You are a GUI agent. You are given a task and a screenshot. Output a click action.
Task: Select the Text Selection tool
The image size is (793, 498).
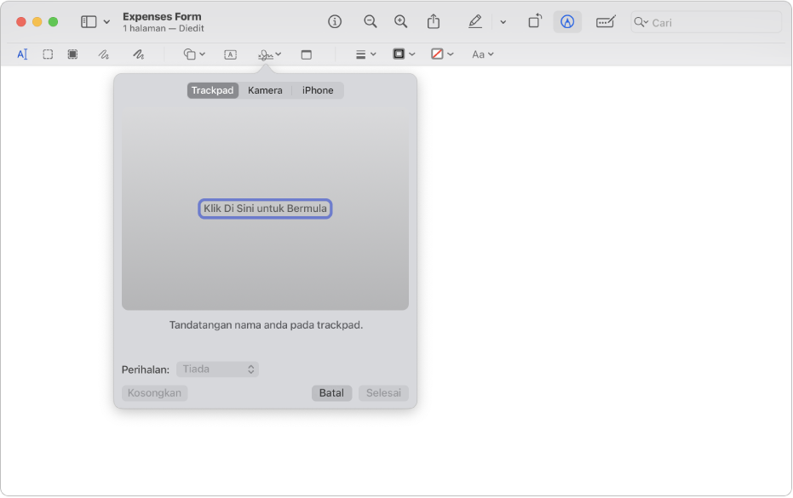click(x=22, y=54)
